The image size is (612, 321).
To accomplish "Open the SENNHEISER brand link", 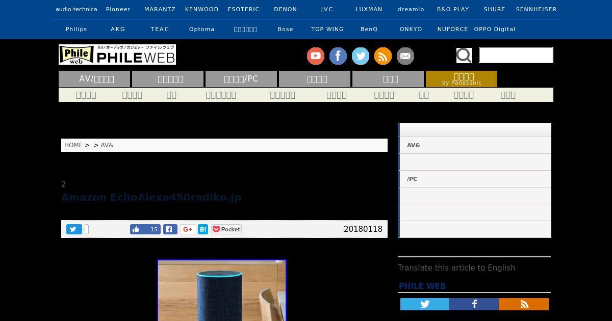I will click(x=537, y=9).
